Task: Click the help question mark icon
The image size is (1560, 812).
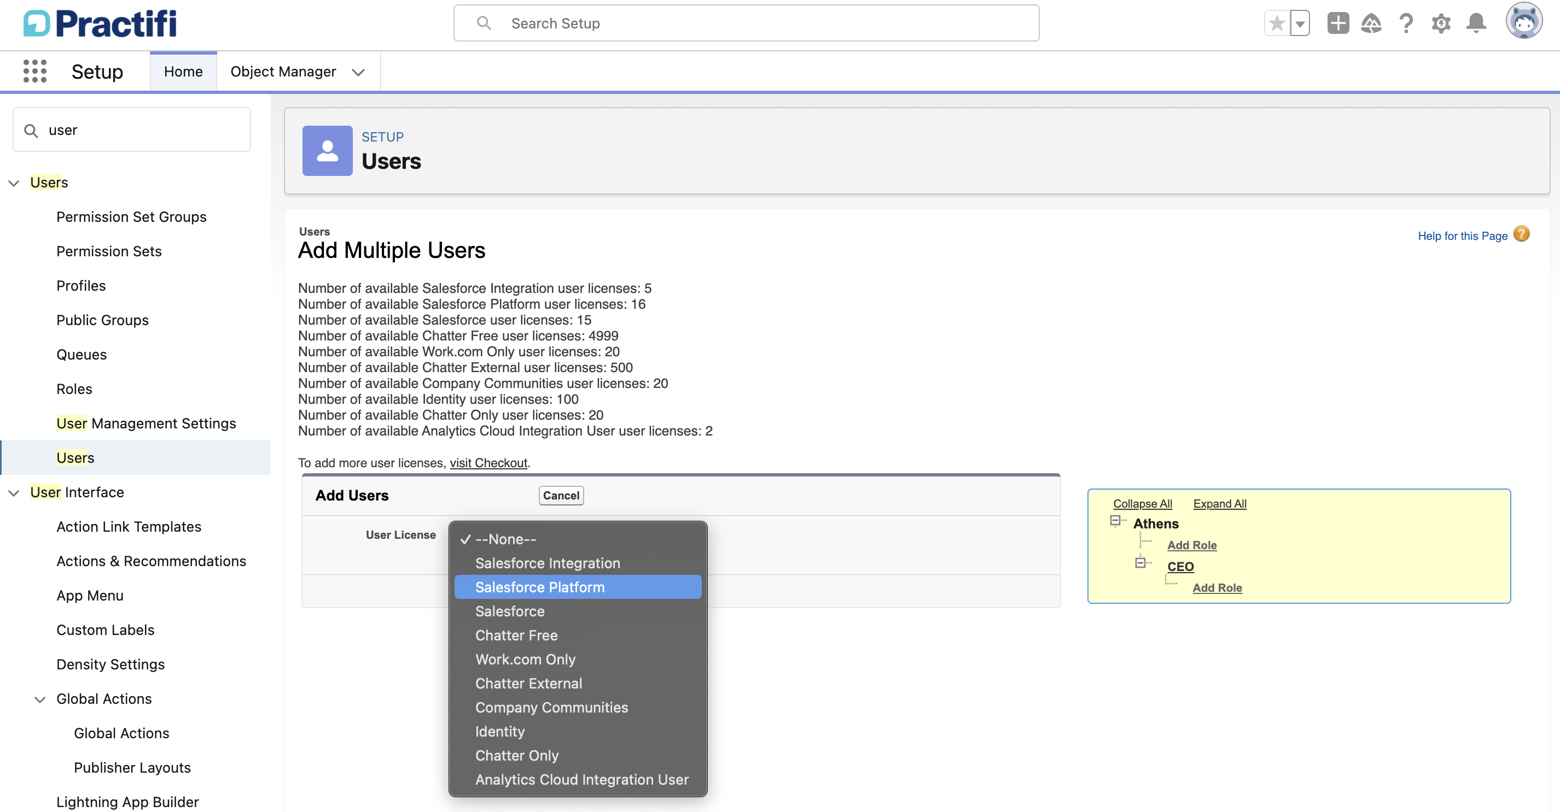Action: 1406,23
